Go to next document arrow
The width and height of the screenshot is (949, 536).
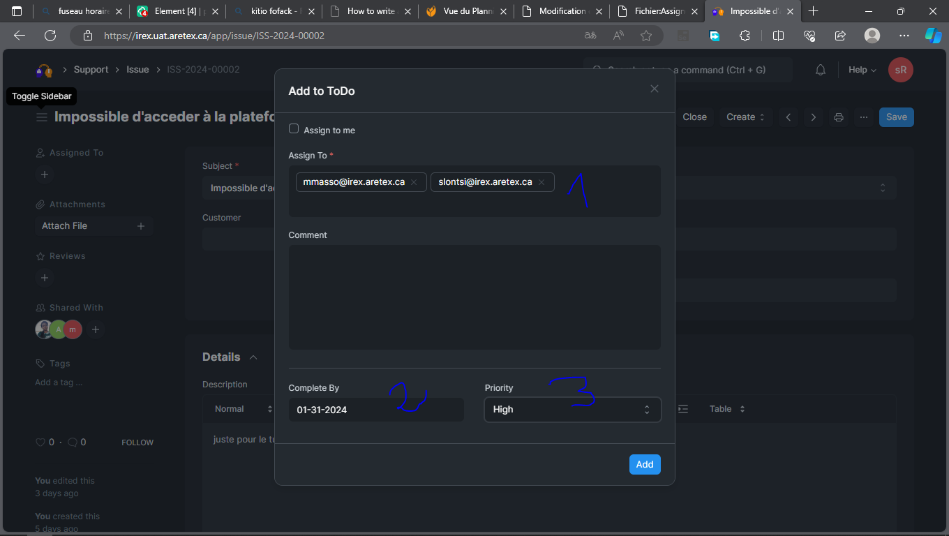coord(814,117)
